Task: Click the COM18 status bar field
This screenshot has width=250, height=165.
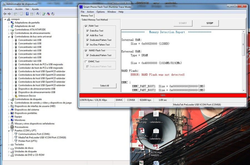Action: 131,100
